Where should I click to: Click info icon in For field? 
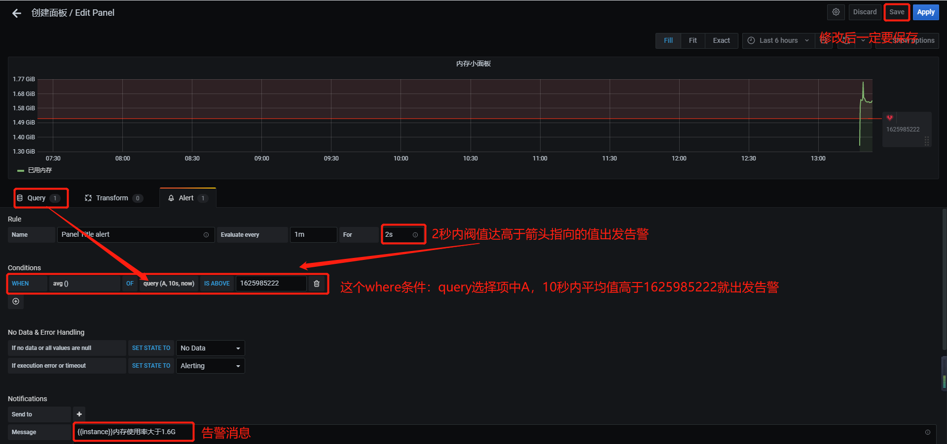[415, 235]
